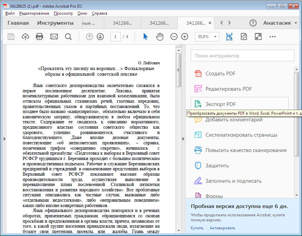Click the zoom out minus icon
Screen dimensions: 302x236
174,37
